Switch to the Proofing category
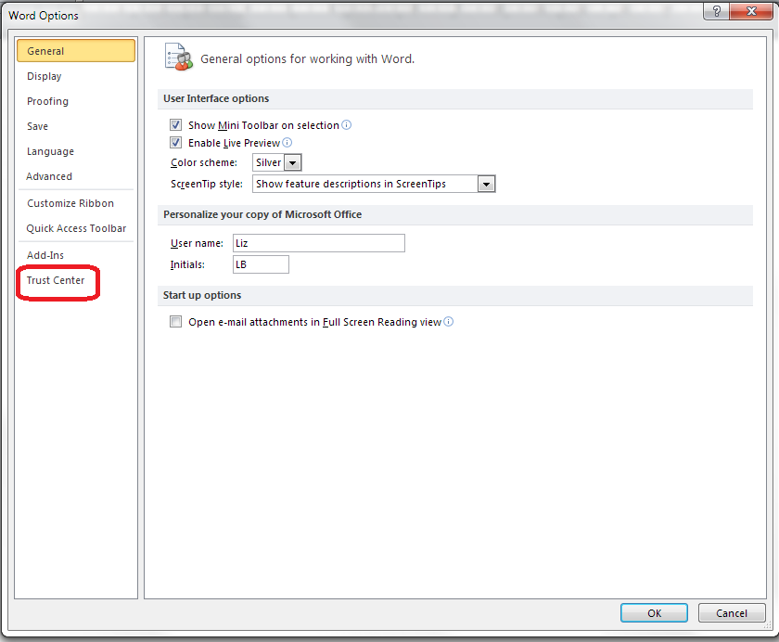This screenshot has width=779, height=642. pyautogui.click(x=47, y=101)
